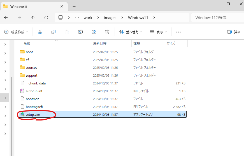Viewport: 244px width, 156px height.
Task: Click the PC monitor icon in address bar
Action: pos(61,18)
